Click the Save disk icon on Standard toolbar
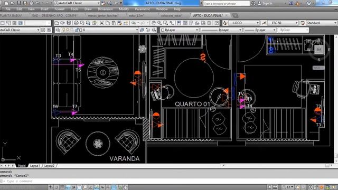Image resolution: width=338 pixels, height=190 pixels. [x=69, y=23]
